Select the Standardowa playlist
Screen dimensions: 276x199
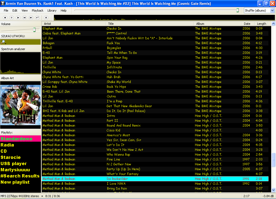tap(20, 139)
